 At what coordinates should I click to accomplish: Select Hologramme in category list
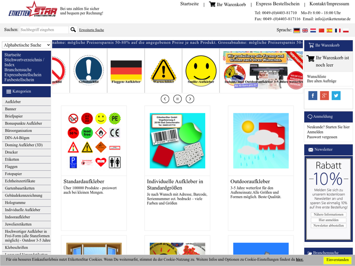coord(16,203)
